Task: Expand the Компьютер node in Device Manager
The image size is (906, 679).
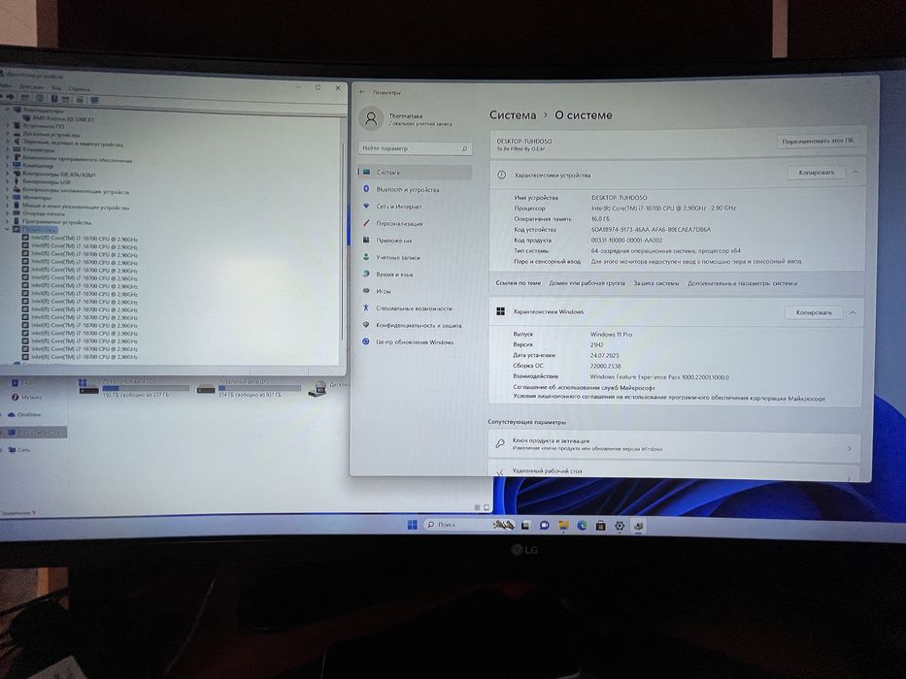Action: (8, 165)
